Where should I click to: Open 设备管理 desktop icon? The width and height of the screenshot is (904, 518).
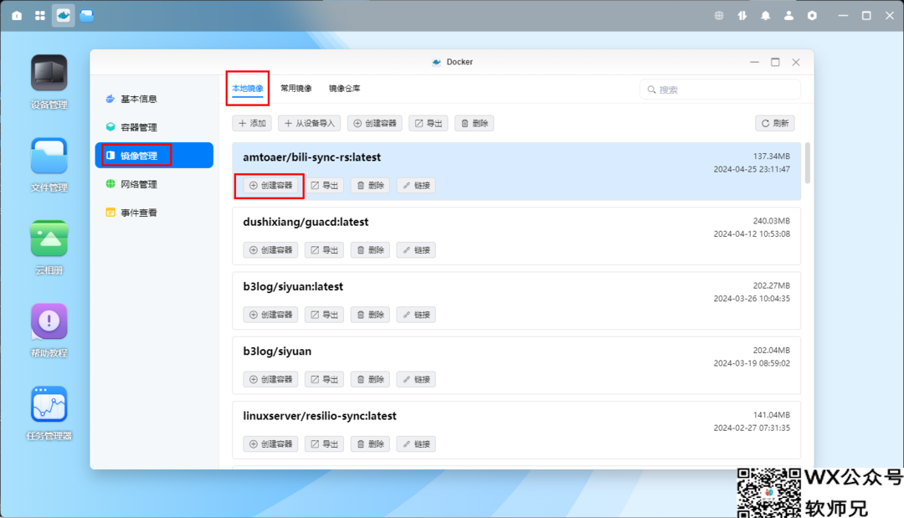point(49,82)
